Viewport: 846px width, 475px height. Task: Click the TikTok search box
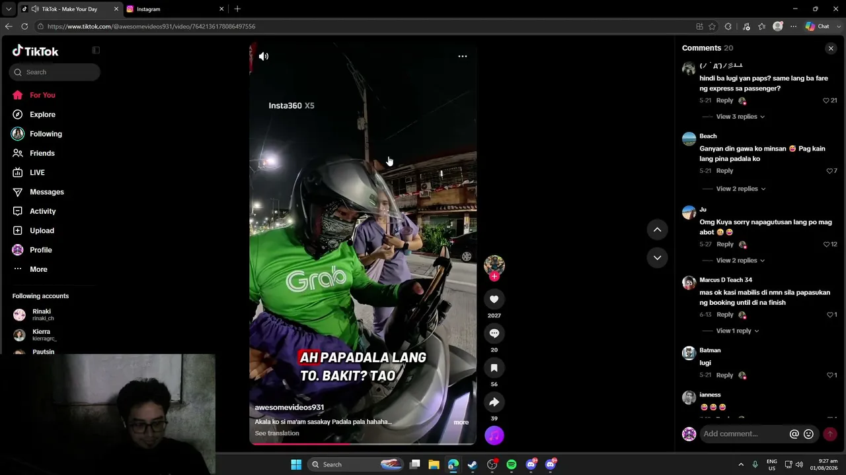(x=55, y=72)
